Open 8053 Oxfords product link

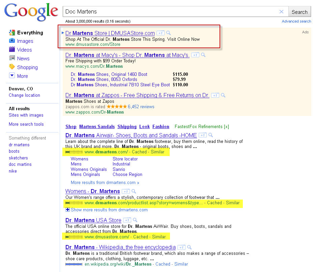[x=104, y=79]
